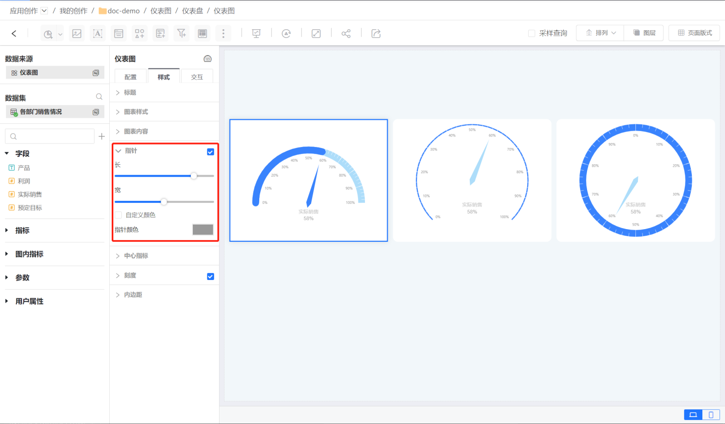Insert an image from the toolbar
Screen dimensions: 725x424
pos(77,34)
